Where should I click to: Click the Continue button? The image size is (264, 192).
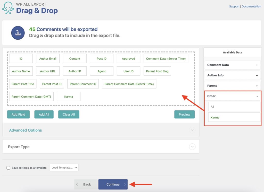coord(113,184)
